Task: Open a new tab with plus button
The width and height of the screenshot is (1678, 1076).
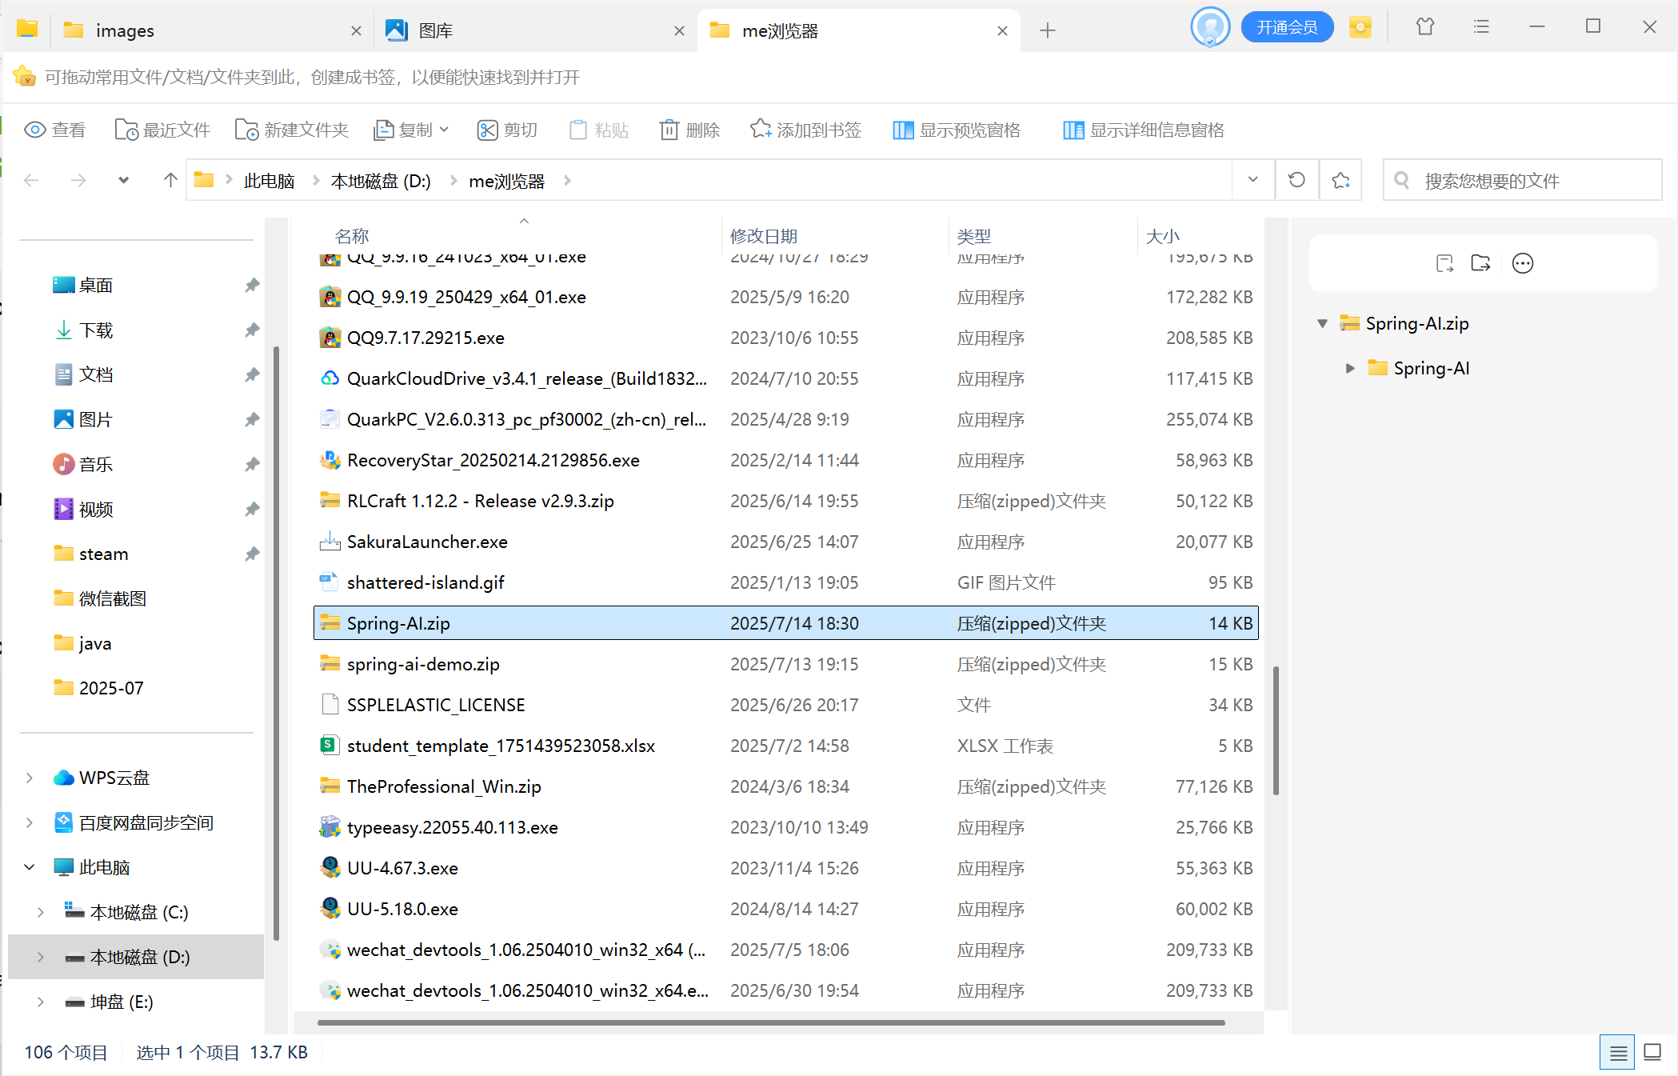Action: (x=1047, y=30)
